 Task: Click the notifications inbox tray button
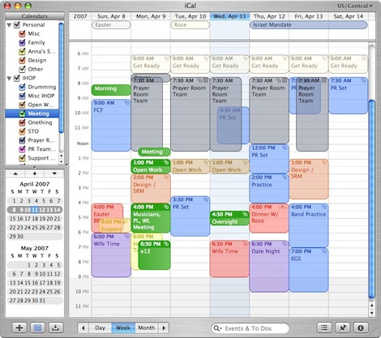coord(56,327)
